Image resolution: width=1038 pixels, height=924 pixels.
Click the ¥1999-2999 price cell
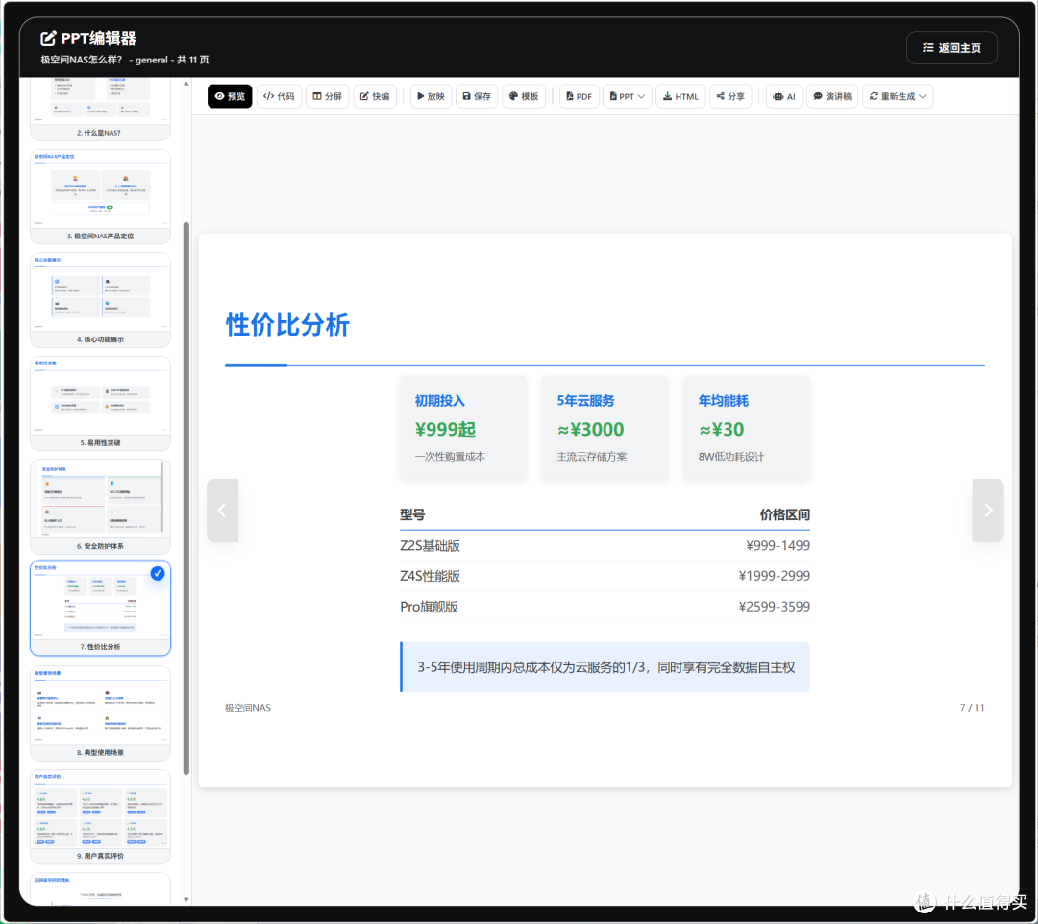[775, 576]
